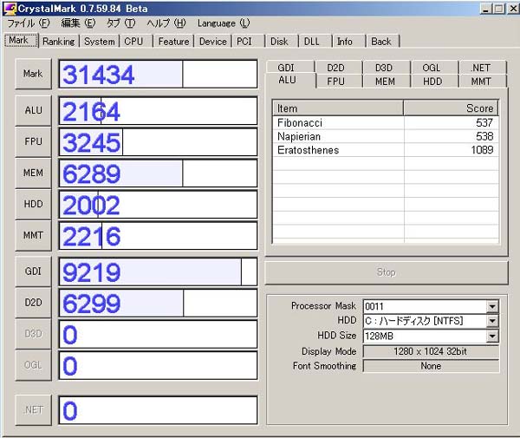The height and width of the screenshot is (438, 520).
Task: Click the greyed OGL benchmark button
Action: point(33,365)
